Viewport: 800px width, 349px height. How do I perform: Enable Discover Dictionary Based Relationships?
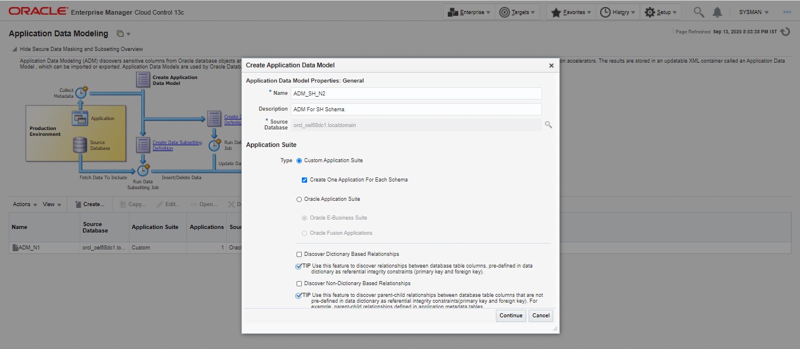298,254
